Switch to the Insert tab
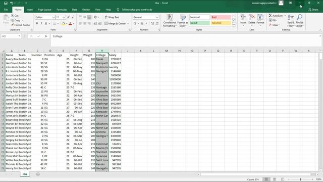Image resolution: width=323 pixels, height=182 pixels. point(30,10)
